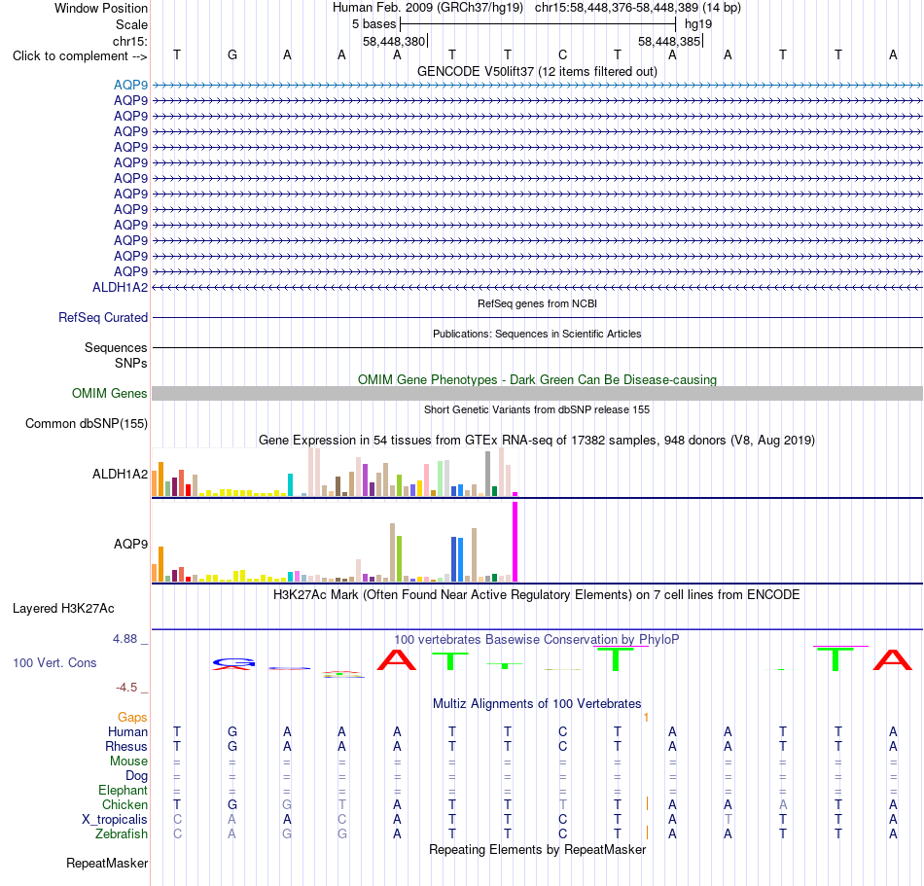Click the Multiz Alignments of 100 Vertebrates title

point(537,703)
